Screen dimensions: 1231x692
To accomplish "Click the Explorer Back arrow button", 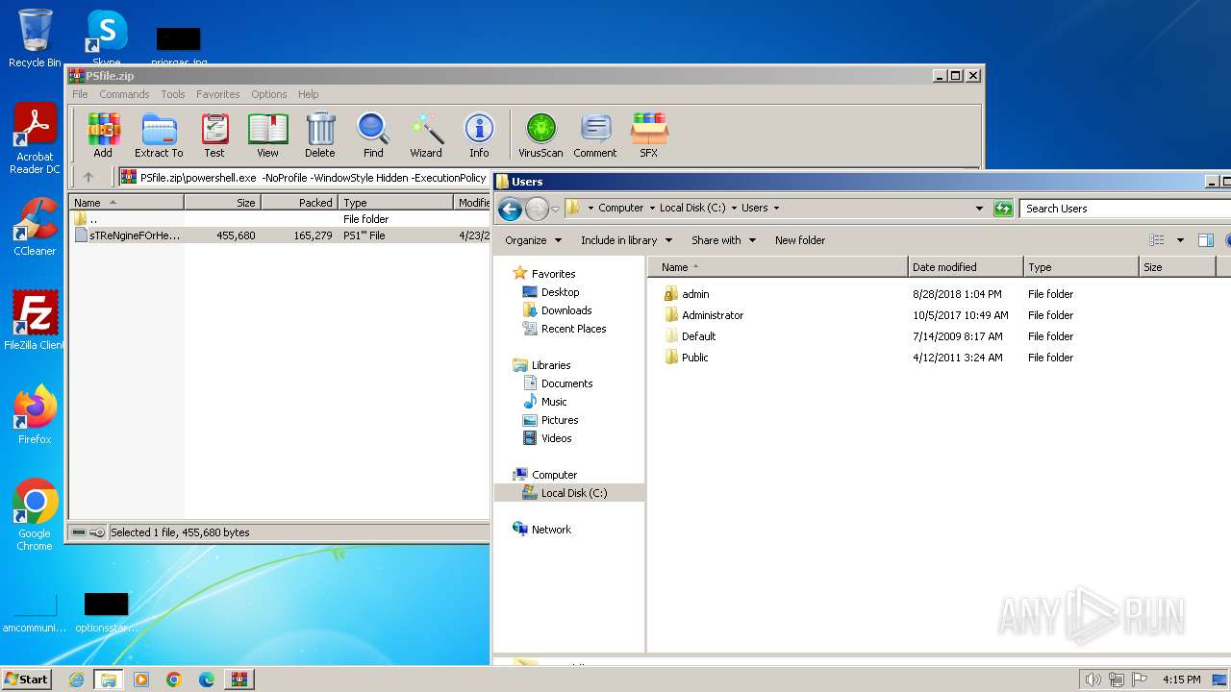I will [510, 209].
